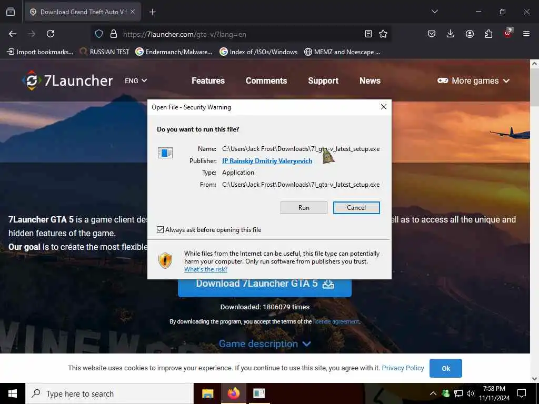Expand the More games dropdown

pyautogui.click(x=473, y=80)
